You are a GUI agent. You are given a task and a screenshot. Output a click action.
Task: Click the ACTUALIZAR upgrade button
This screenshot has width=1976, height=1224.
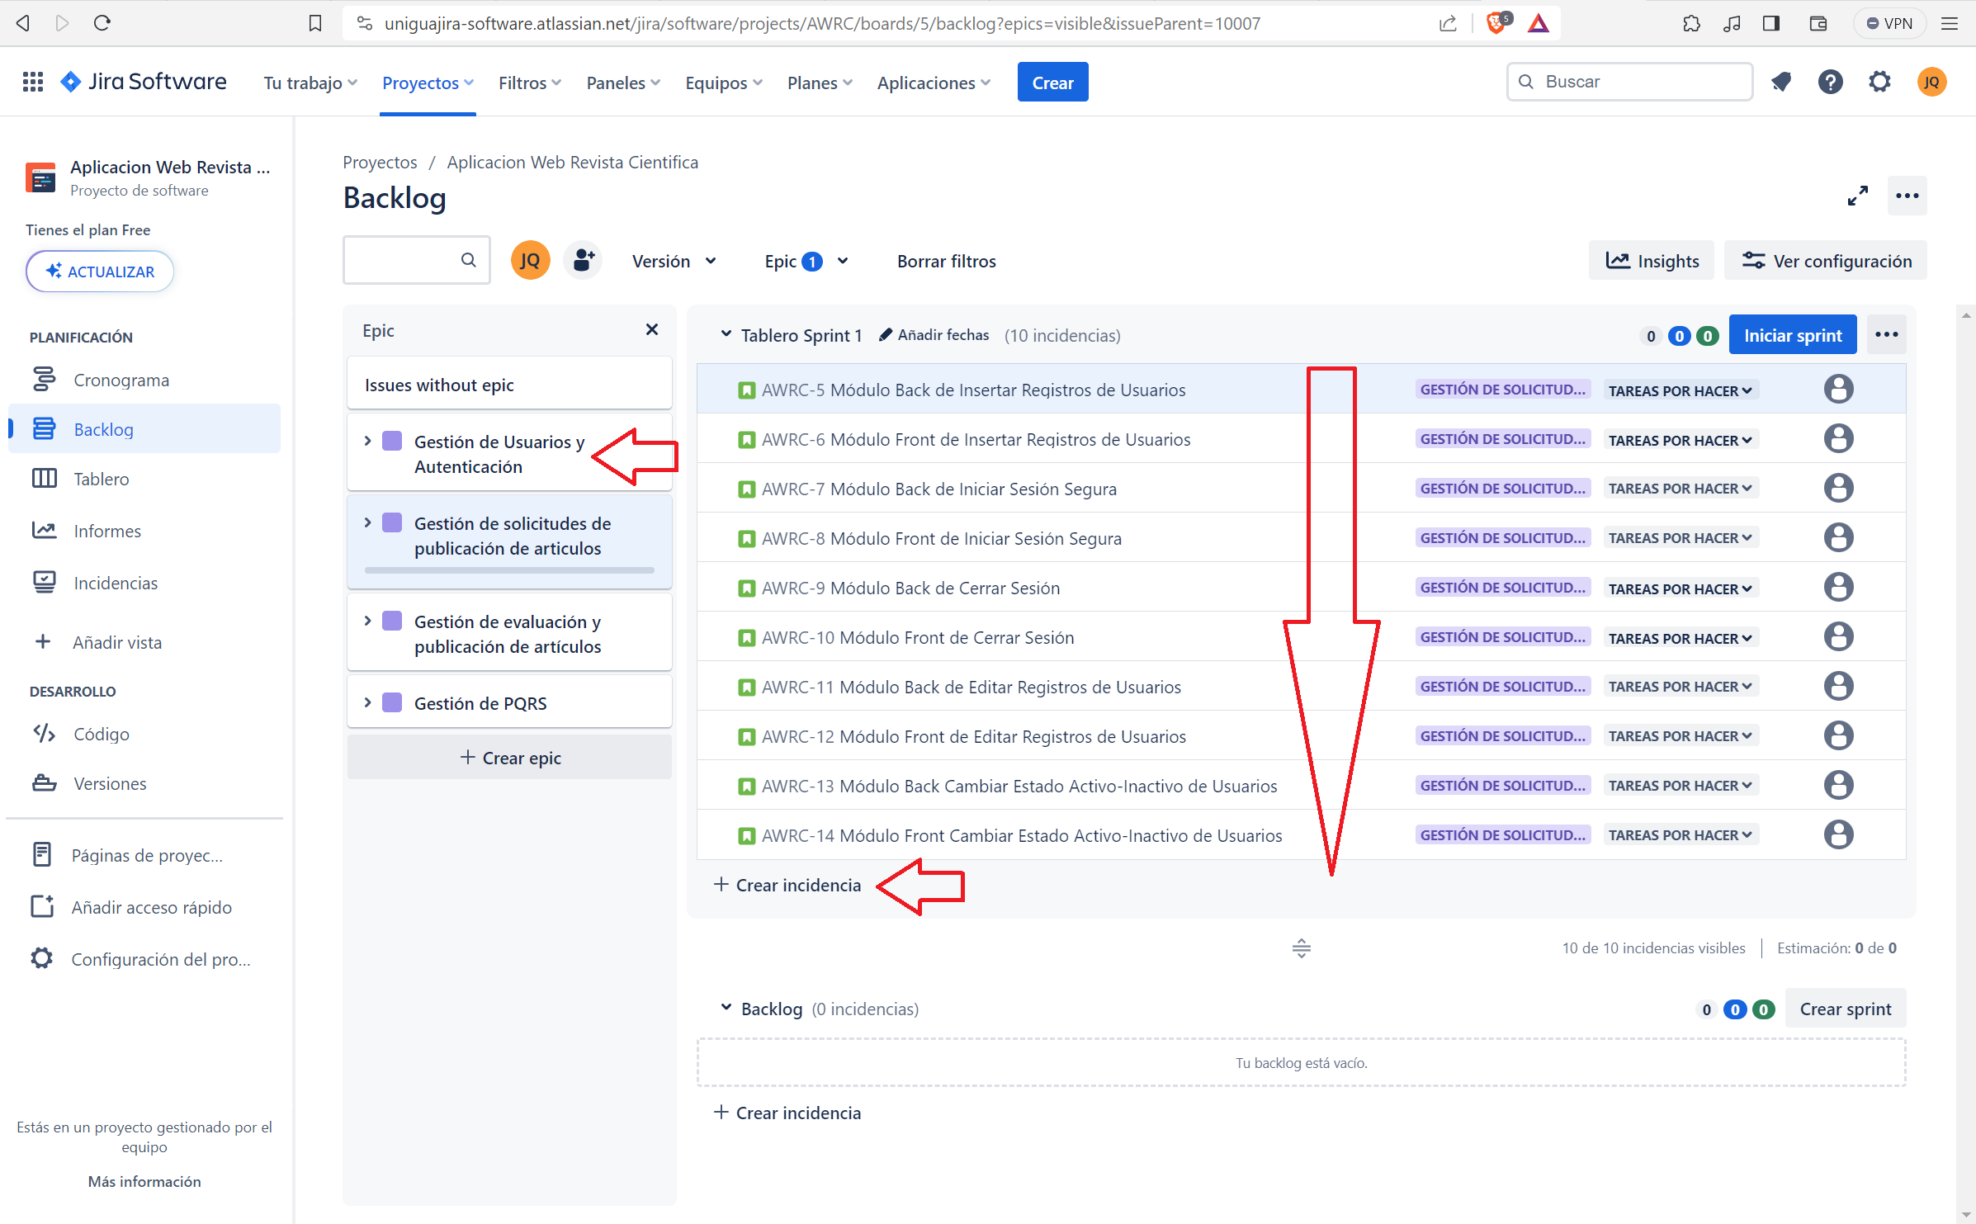(100, 272)
